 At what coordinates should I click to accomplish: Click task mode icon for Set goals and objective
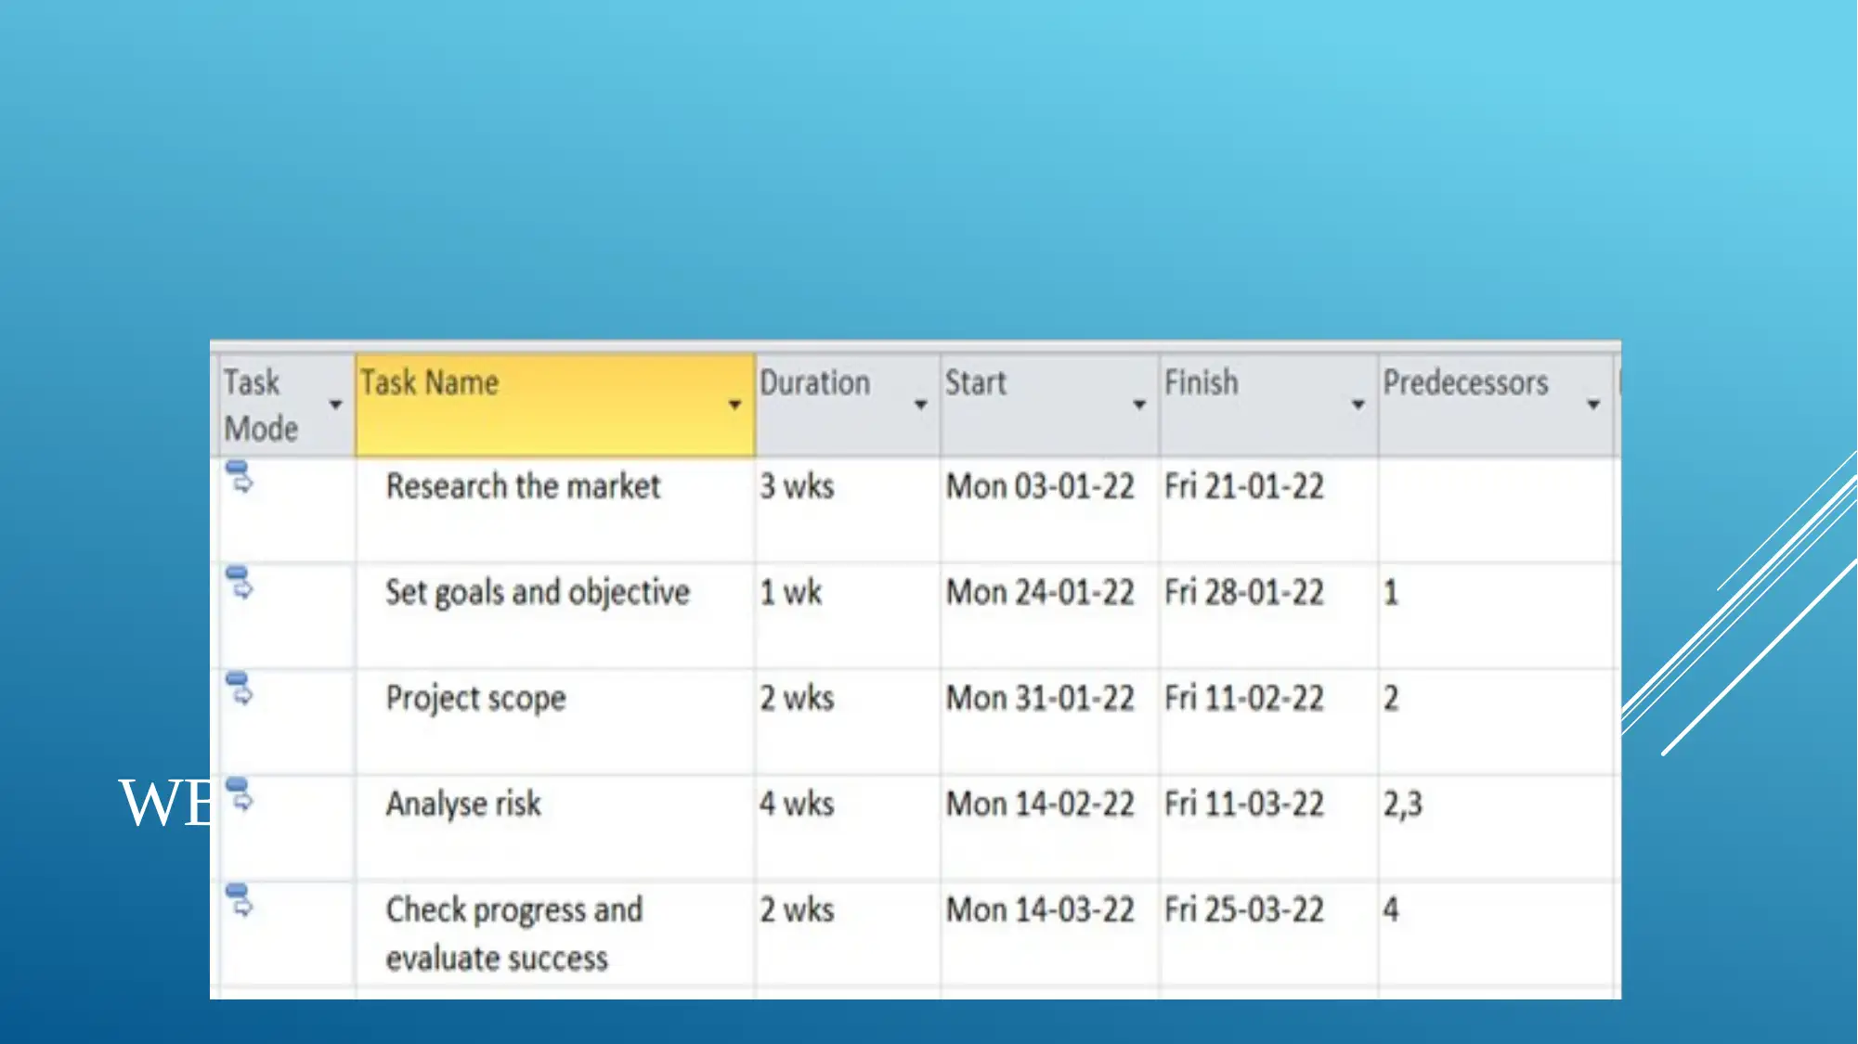tap(240, 583)
